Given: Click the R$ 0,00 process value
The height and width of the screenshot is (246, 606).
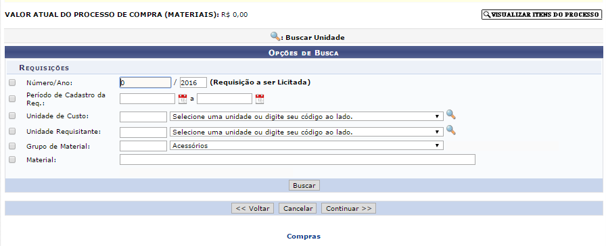Looking at the screenshot, I should point(235,15).
